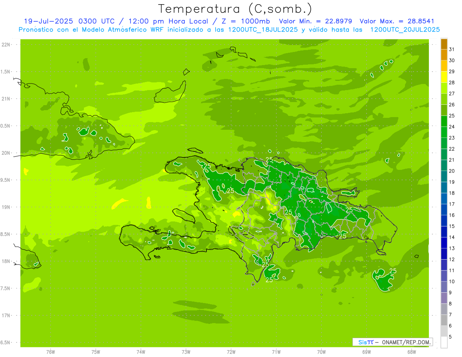Select the "Valor Min. = 22.8979" readout
This screenshot has height=357, width=462.
316,21
